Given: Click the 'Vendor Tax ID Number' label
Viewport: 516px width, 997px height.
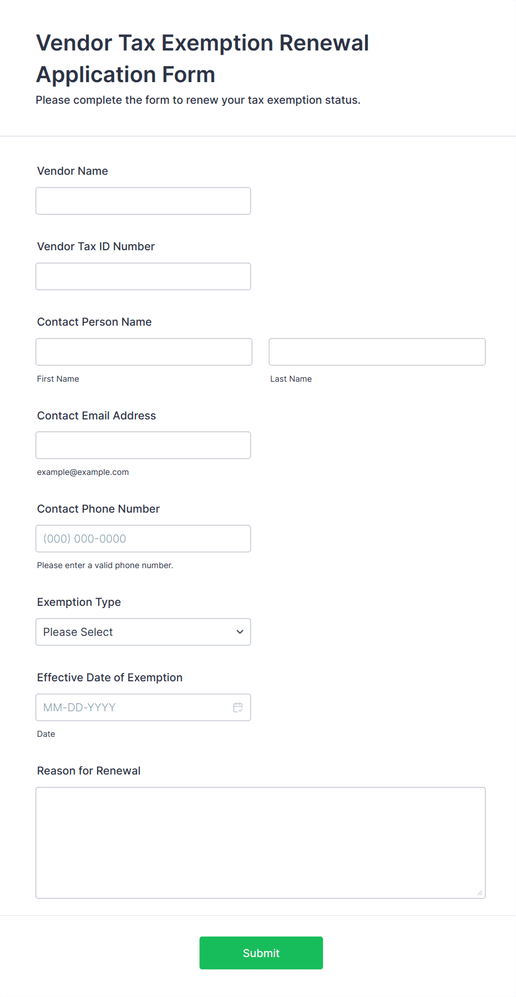Looking at the screenshot, I should tap(96, 246).
